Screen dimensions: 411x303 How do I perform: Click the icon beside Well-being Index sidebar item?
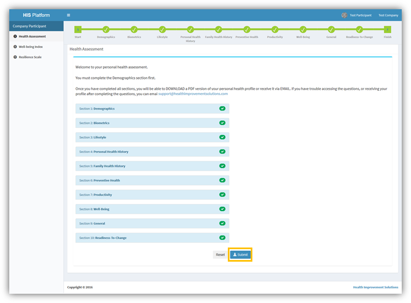[x=15, y=47]
